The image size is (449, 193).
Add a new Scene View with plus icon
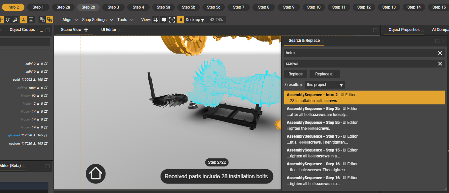tap(86, 30)
